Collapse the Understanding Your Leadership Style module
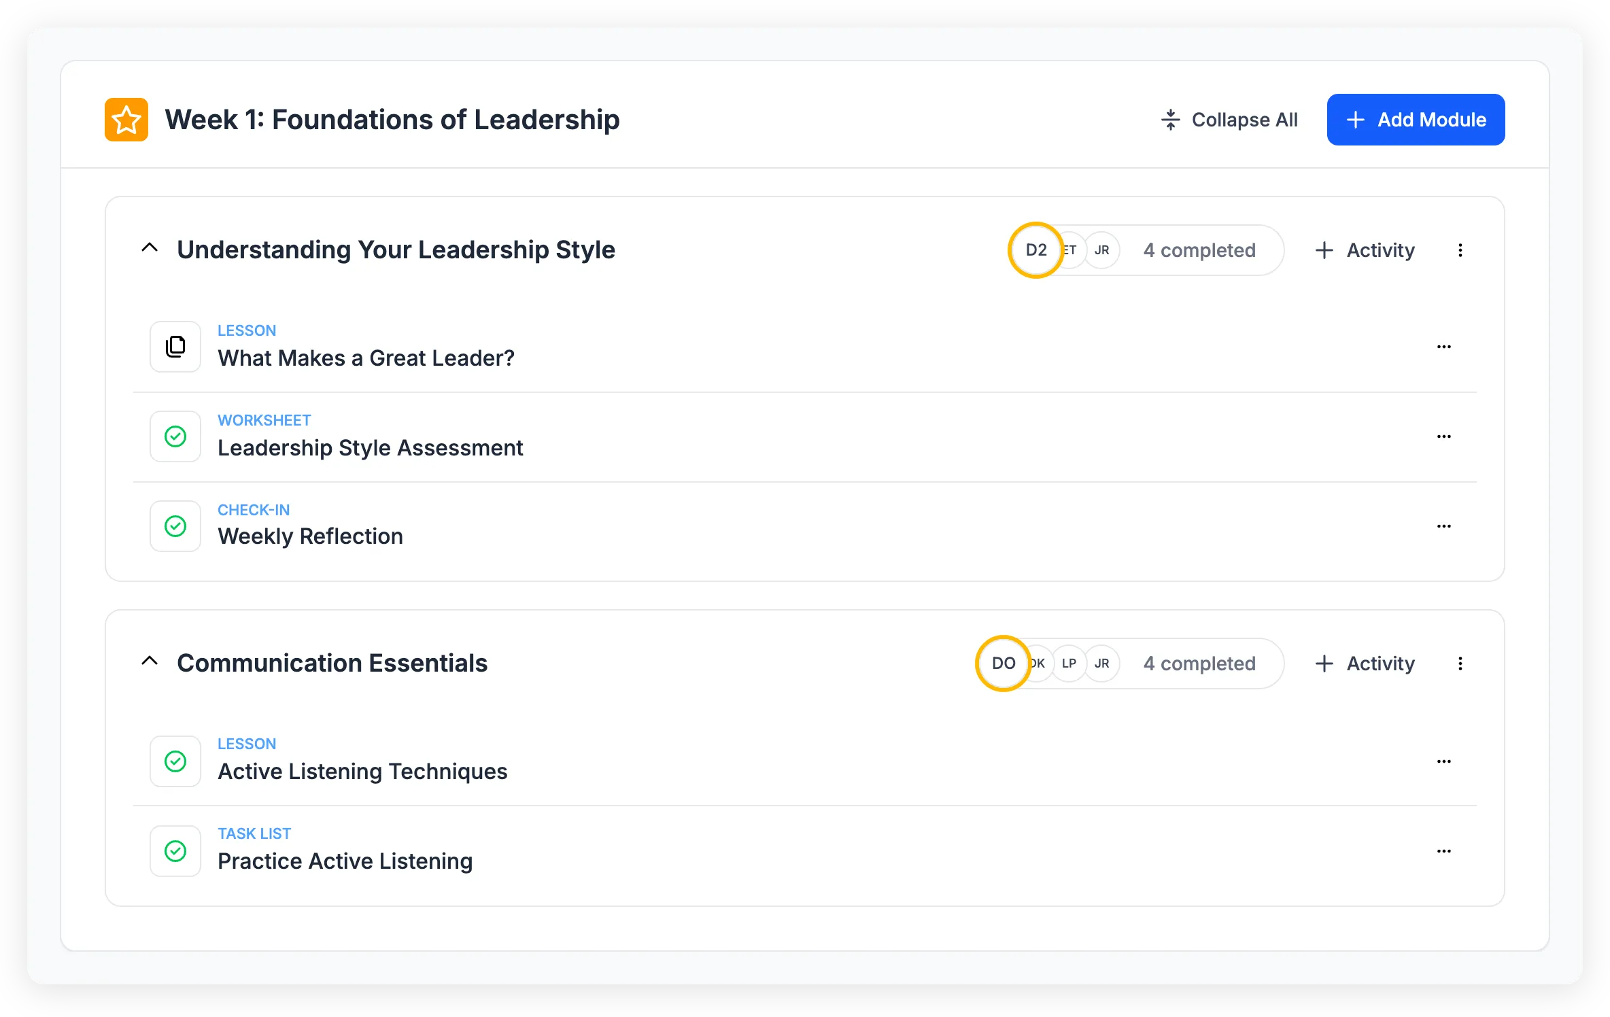The width and height of the screenshot is (1610, 1017). click(150, 248)
